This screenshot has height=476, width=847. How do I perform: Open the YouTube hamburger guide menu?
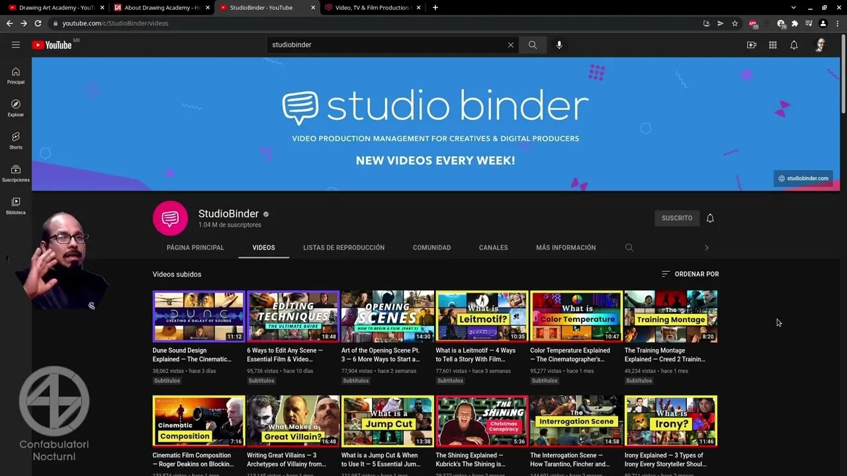(16, 45)
